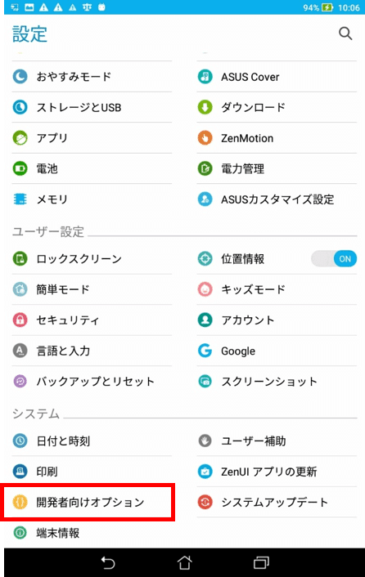Tap the おやすみモード moon icon

pyautogui.click(x=20, y=77)
